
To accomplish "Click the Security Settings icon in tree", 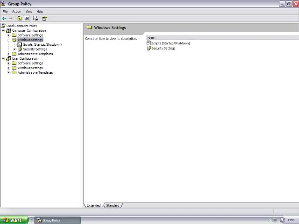I will [20, 49].
